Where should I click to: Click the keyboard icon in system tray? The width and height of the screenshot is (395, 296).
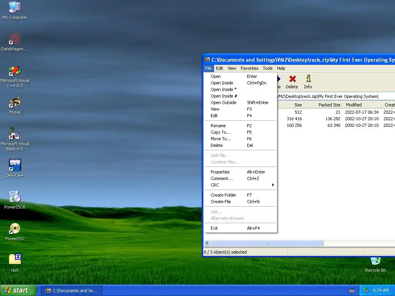pos(352,291)
